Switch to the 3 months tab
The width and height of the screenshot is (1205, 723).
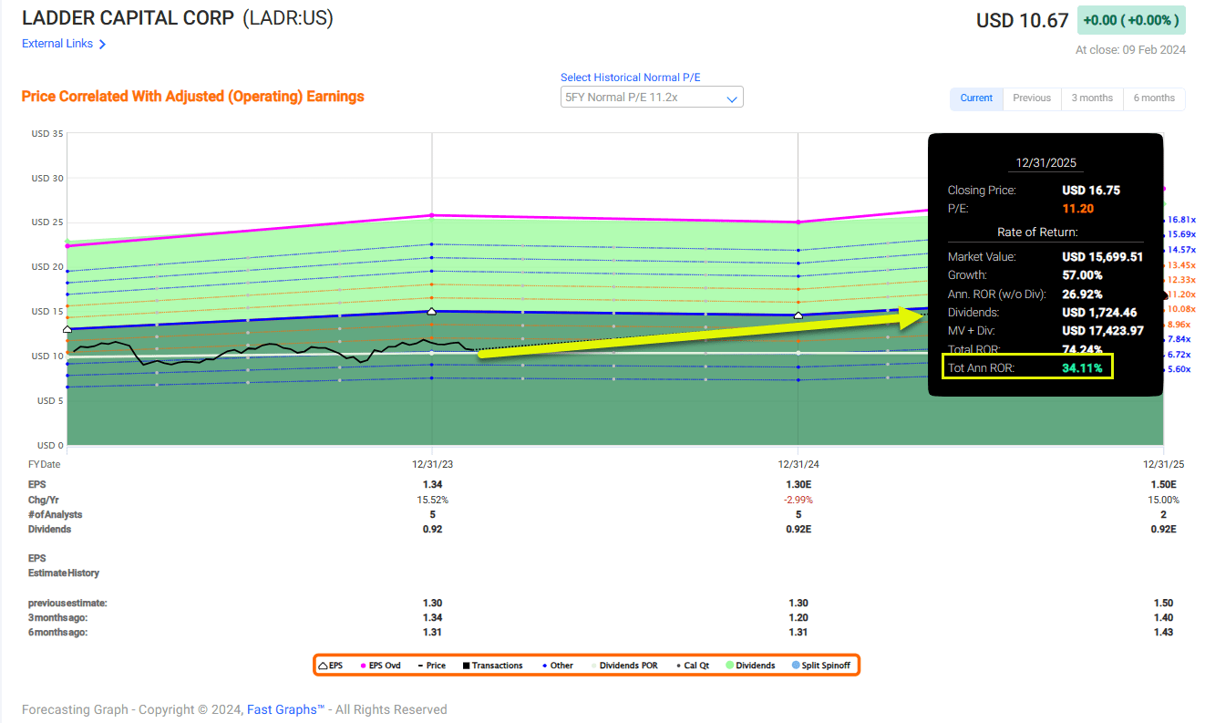point(1092,98)
